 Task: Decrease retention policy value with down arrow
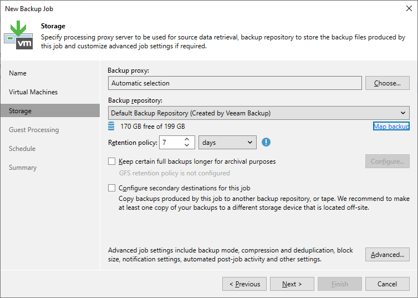point(187,145)
